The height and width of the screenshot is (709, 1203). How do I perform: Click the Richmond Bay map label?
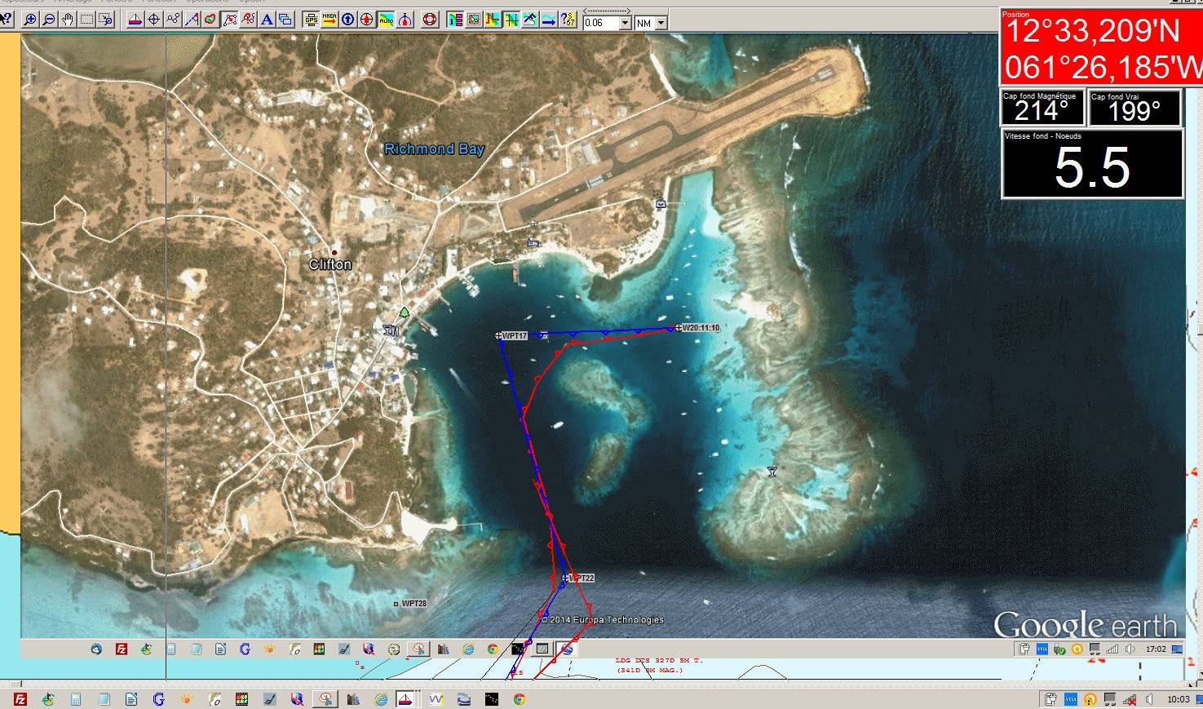(x=434, y=148)
